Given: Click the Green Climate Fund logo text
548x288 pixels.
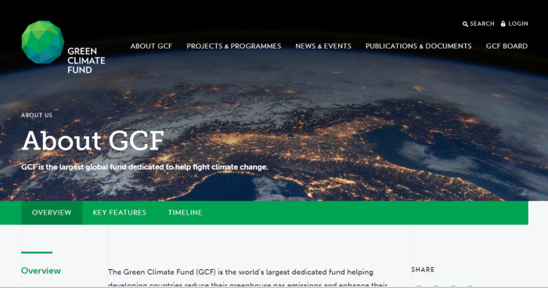Looking at the screenshot, I should [x=86, y=60].
